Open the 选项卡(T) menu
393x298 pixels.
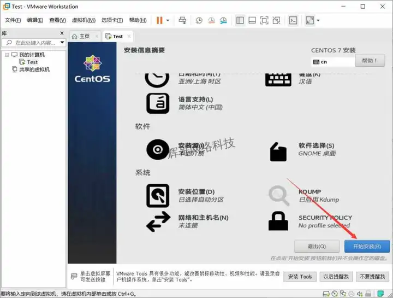tap(112, 20)
